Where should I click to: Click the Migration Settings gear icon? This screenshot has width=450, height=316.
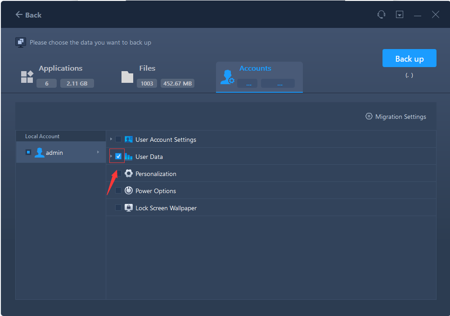(x=369, y=117)
